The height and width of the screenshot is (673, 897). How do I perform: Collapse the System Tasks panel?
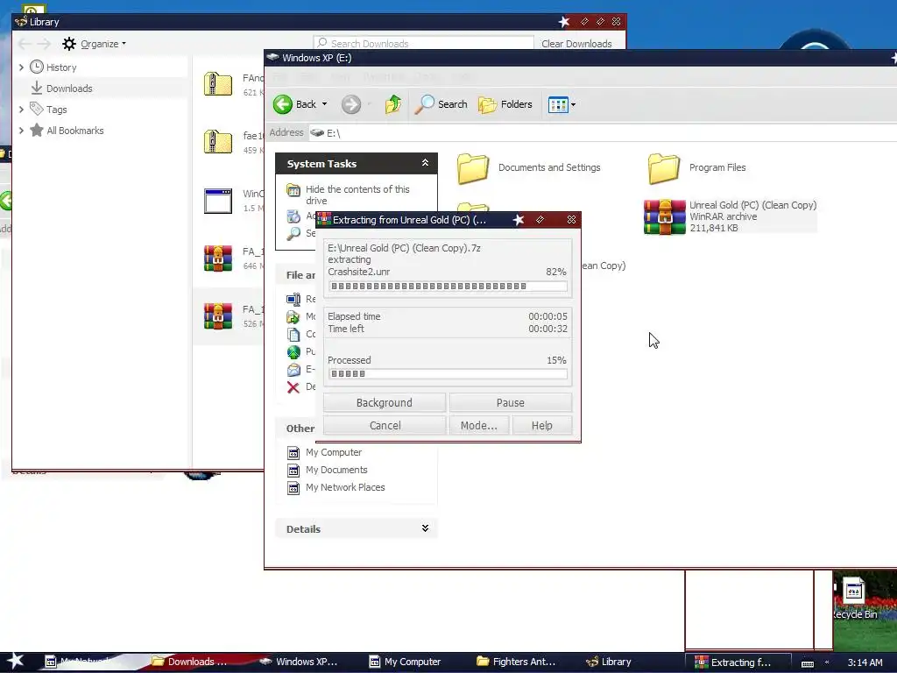coord(425,163)
